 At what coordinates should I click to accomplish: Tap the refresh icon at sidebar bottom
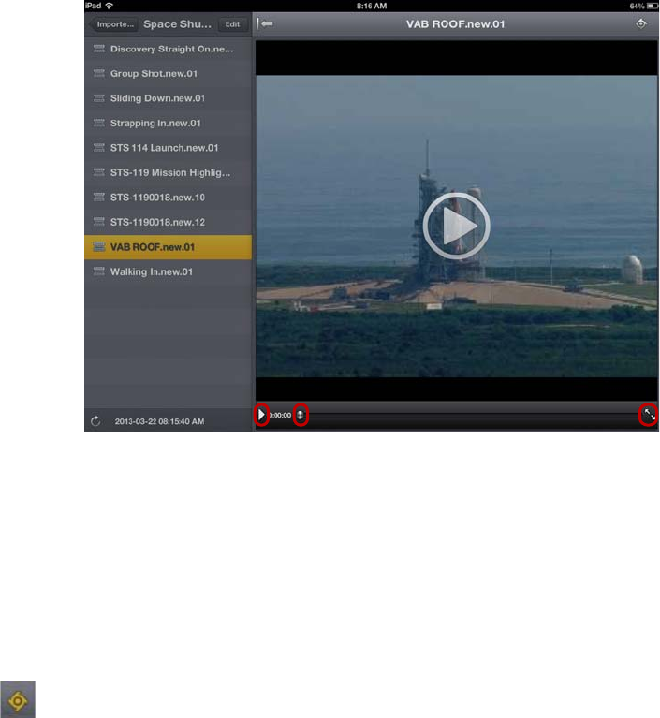tap(95, 421)
